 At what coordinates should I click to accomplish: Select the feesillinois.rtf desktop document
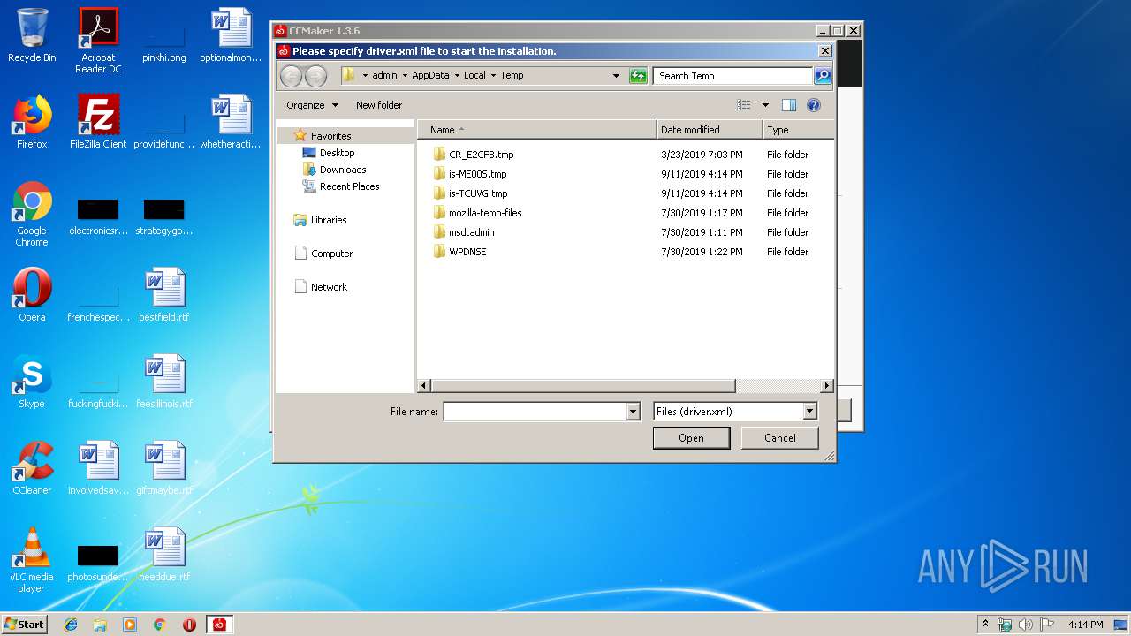click(x=164, y=382)
